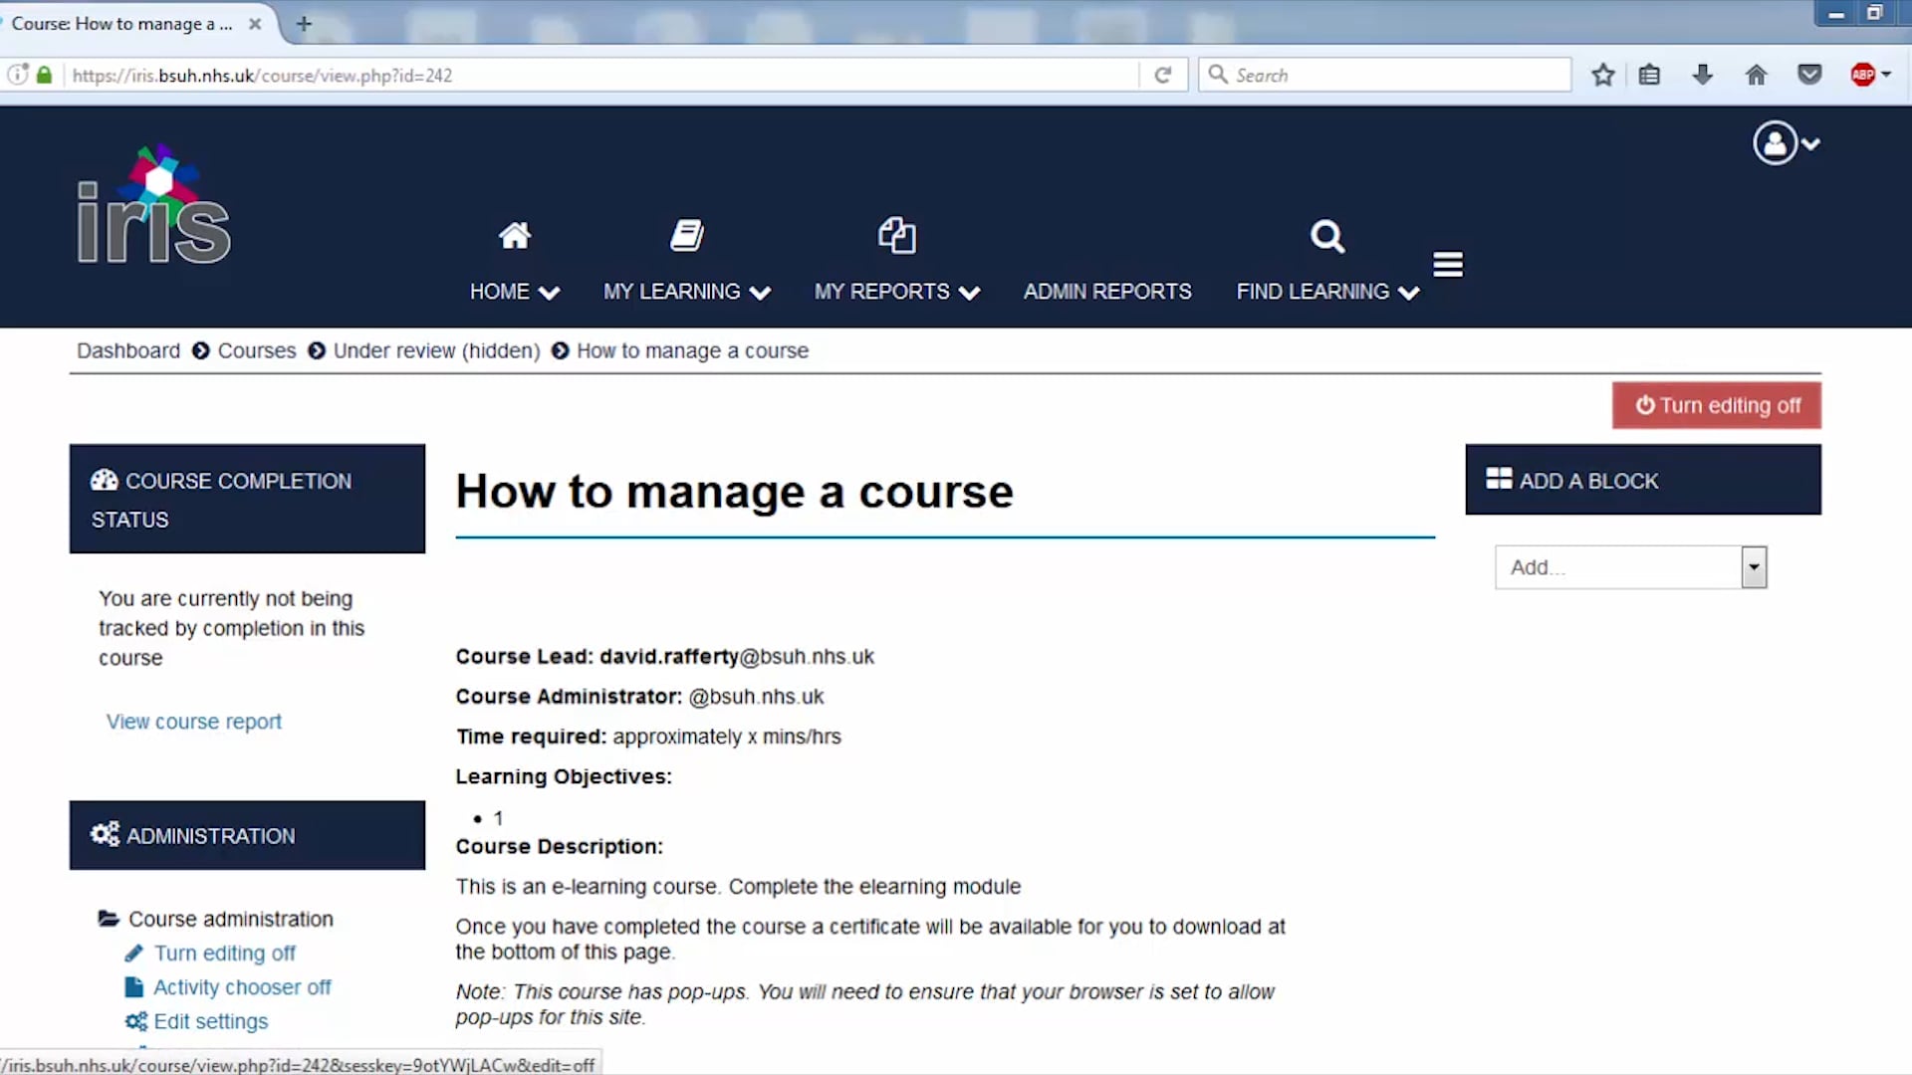Click the My Learning book icon

point(686,236)
